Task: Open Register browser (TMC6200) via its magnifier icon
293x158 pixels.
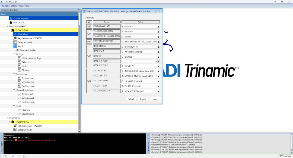Action: pos(15,126)
